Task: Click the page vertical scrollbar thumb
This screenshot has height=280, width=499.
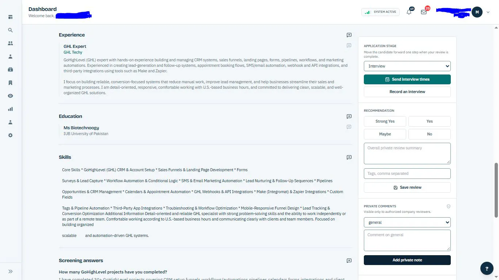Action: click(x=496, y=190)
